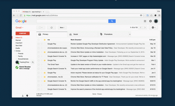Click the vertical page scrollbar
The image size is (175, 106).
(x=161, y=55)
